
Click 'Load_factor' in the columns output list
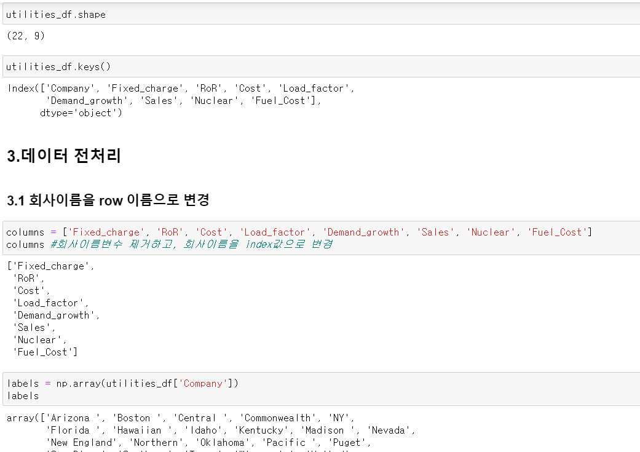click(x=50, y=303)
